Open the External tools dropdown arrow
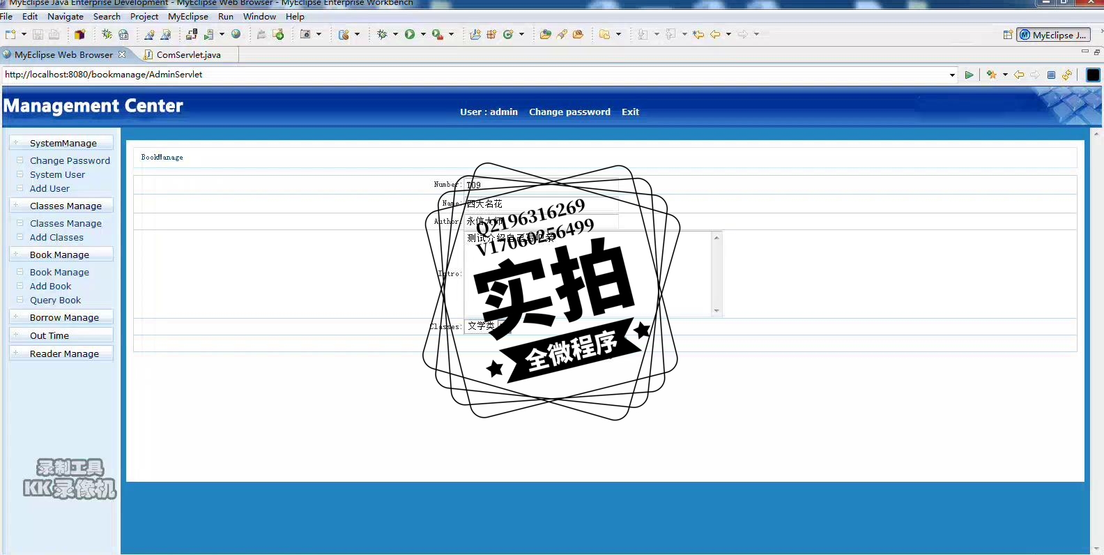The width and height of the screenshot is (1104, 555). (x=451, y=34)
